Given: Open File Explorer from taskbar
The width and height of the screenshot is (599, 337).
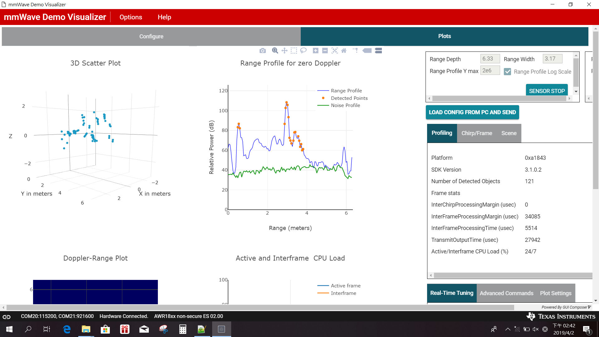Looking at the screenshot, I should point(86,329).
